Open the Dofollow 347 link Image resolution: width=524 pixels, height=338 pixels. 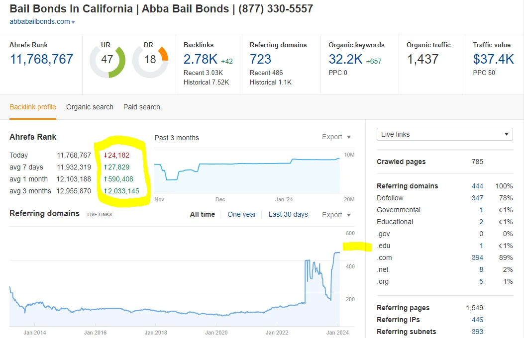pyautogui.click(x=477, y=198)
